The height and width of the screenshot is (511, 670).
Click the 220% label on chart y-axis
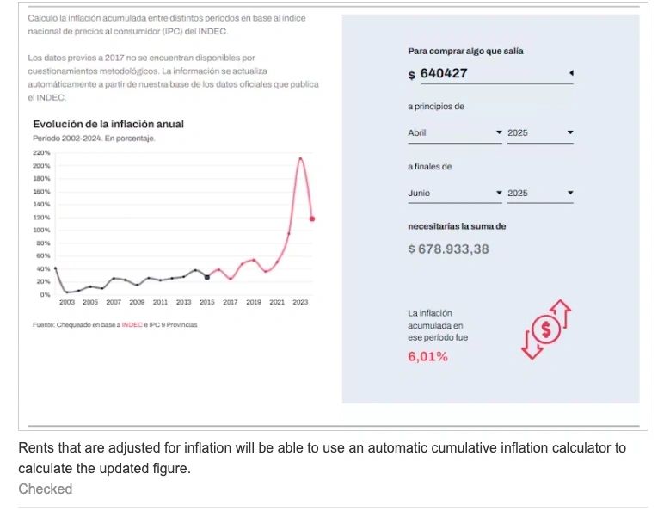point(41,152)
